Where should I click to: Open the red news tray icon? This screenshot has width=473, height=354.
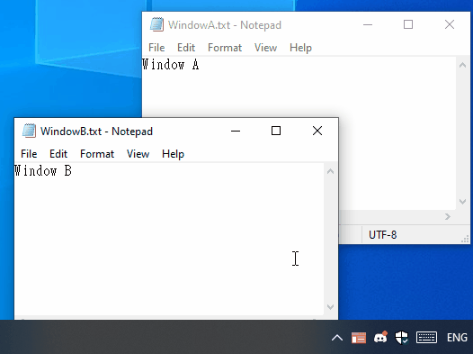coord(359,338)
